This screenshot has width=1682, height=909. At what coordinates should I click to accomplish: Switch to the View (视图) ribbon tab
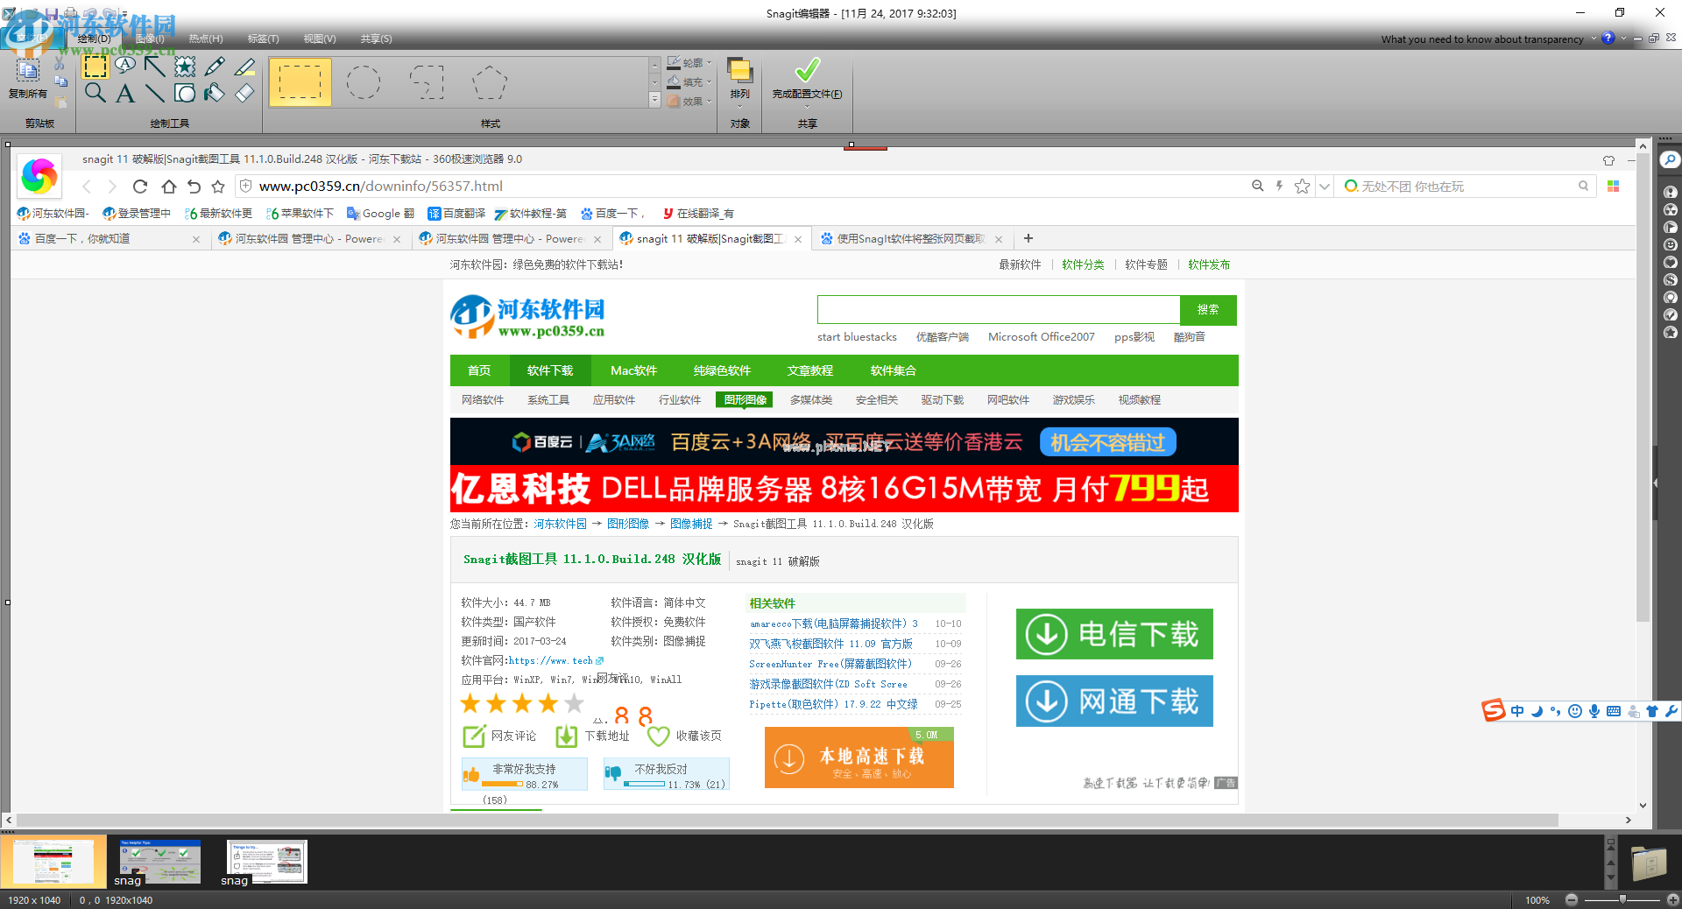tap(320, 39)
